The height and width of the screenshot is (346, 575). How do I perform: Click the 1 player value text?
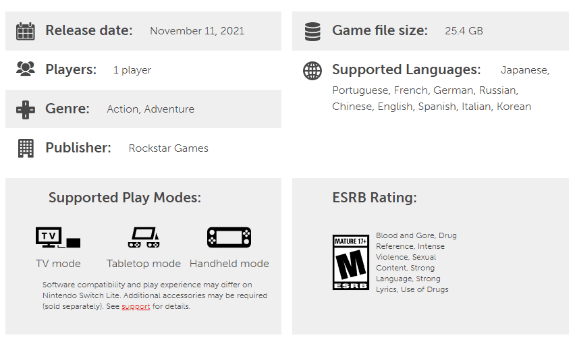tap(132, 70)
